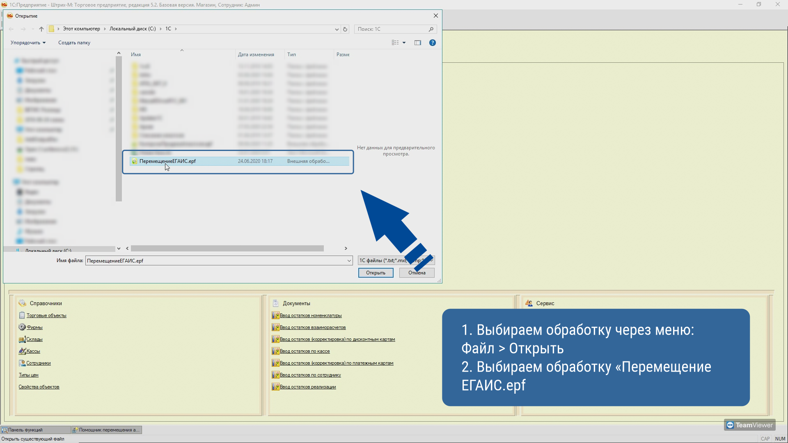The width and height of the screenshot is (788, 443).
Task: Click the Фирмы gear icon
Action: [22, 327]
